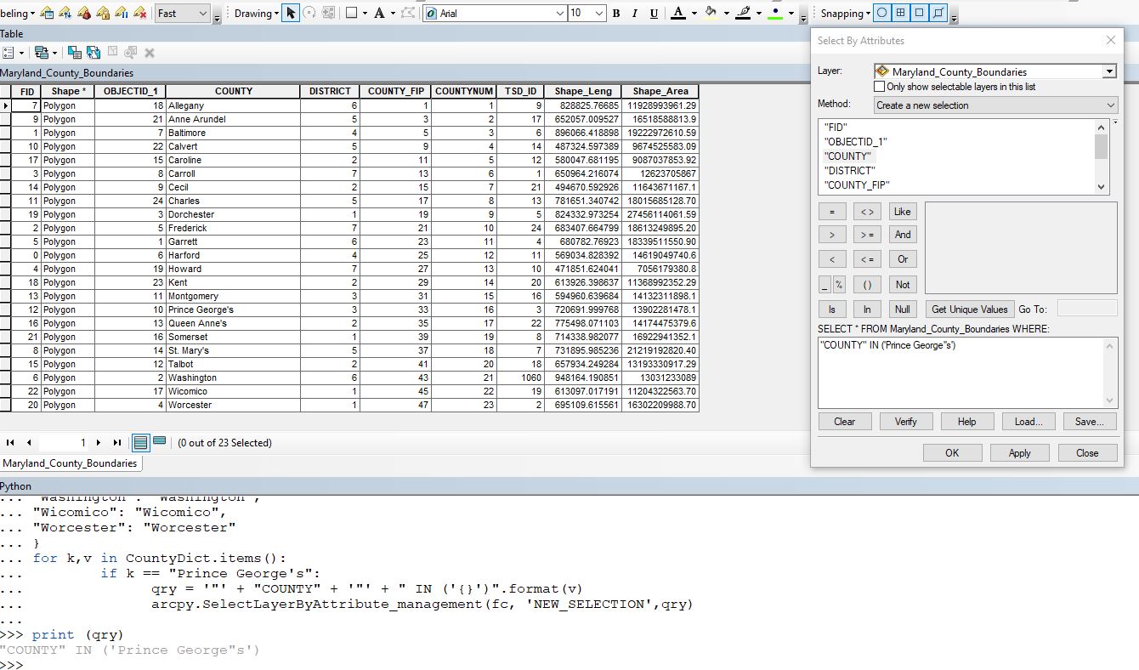The height and width of the screenshot is (670, 1139).
Task: Select the Text tool letter A
Action: point(379,14)
